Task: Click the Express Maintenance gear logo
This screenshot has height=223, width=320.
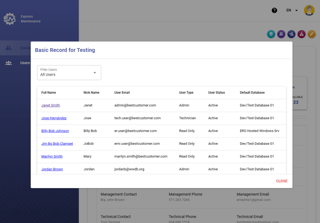Action: pyautogui.click(x=10, y=19)
